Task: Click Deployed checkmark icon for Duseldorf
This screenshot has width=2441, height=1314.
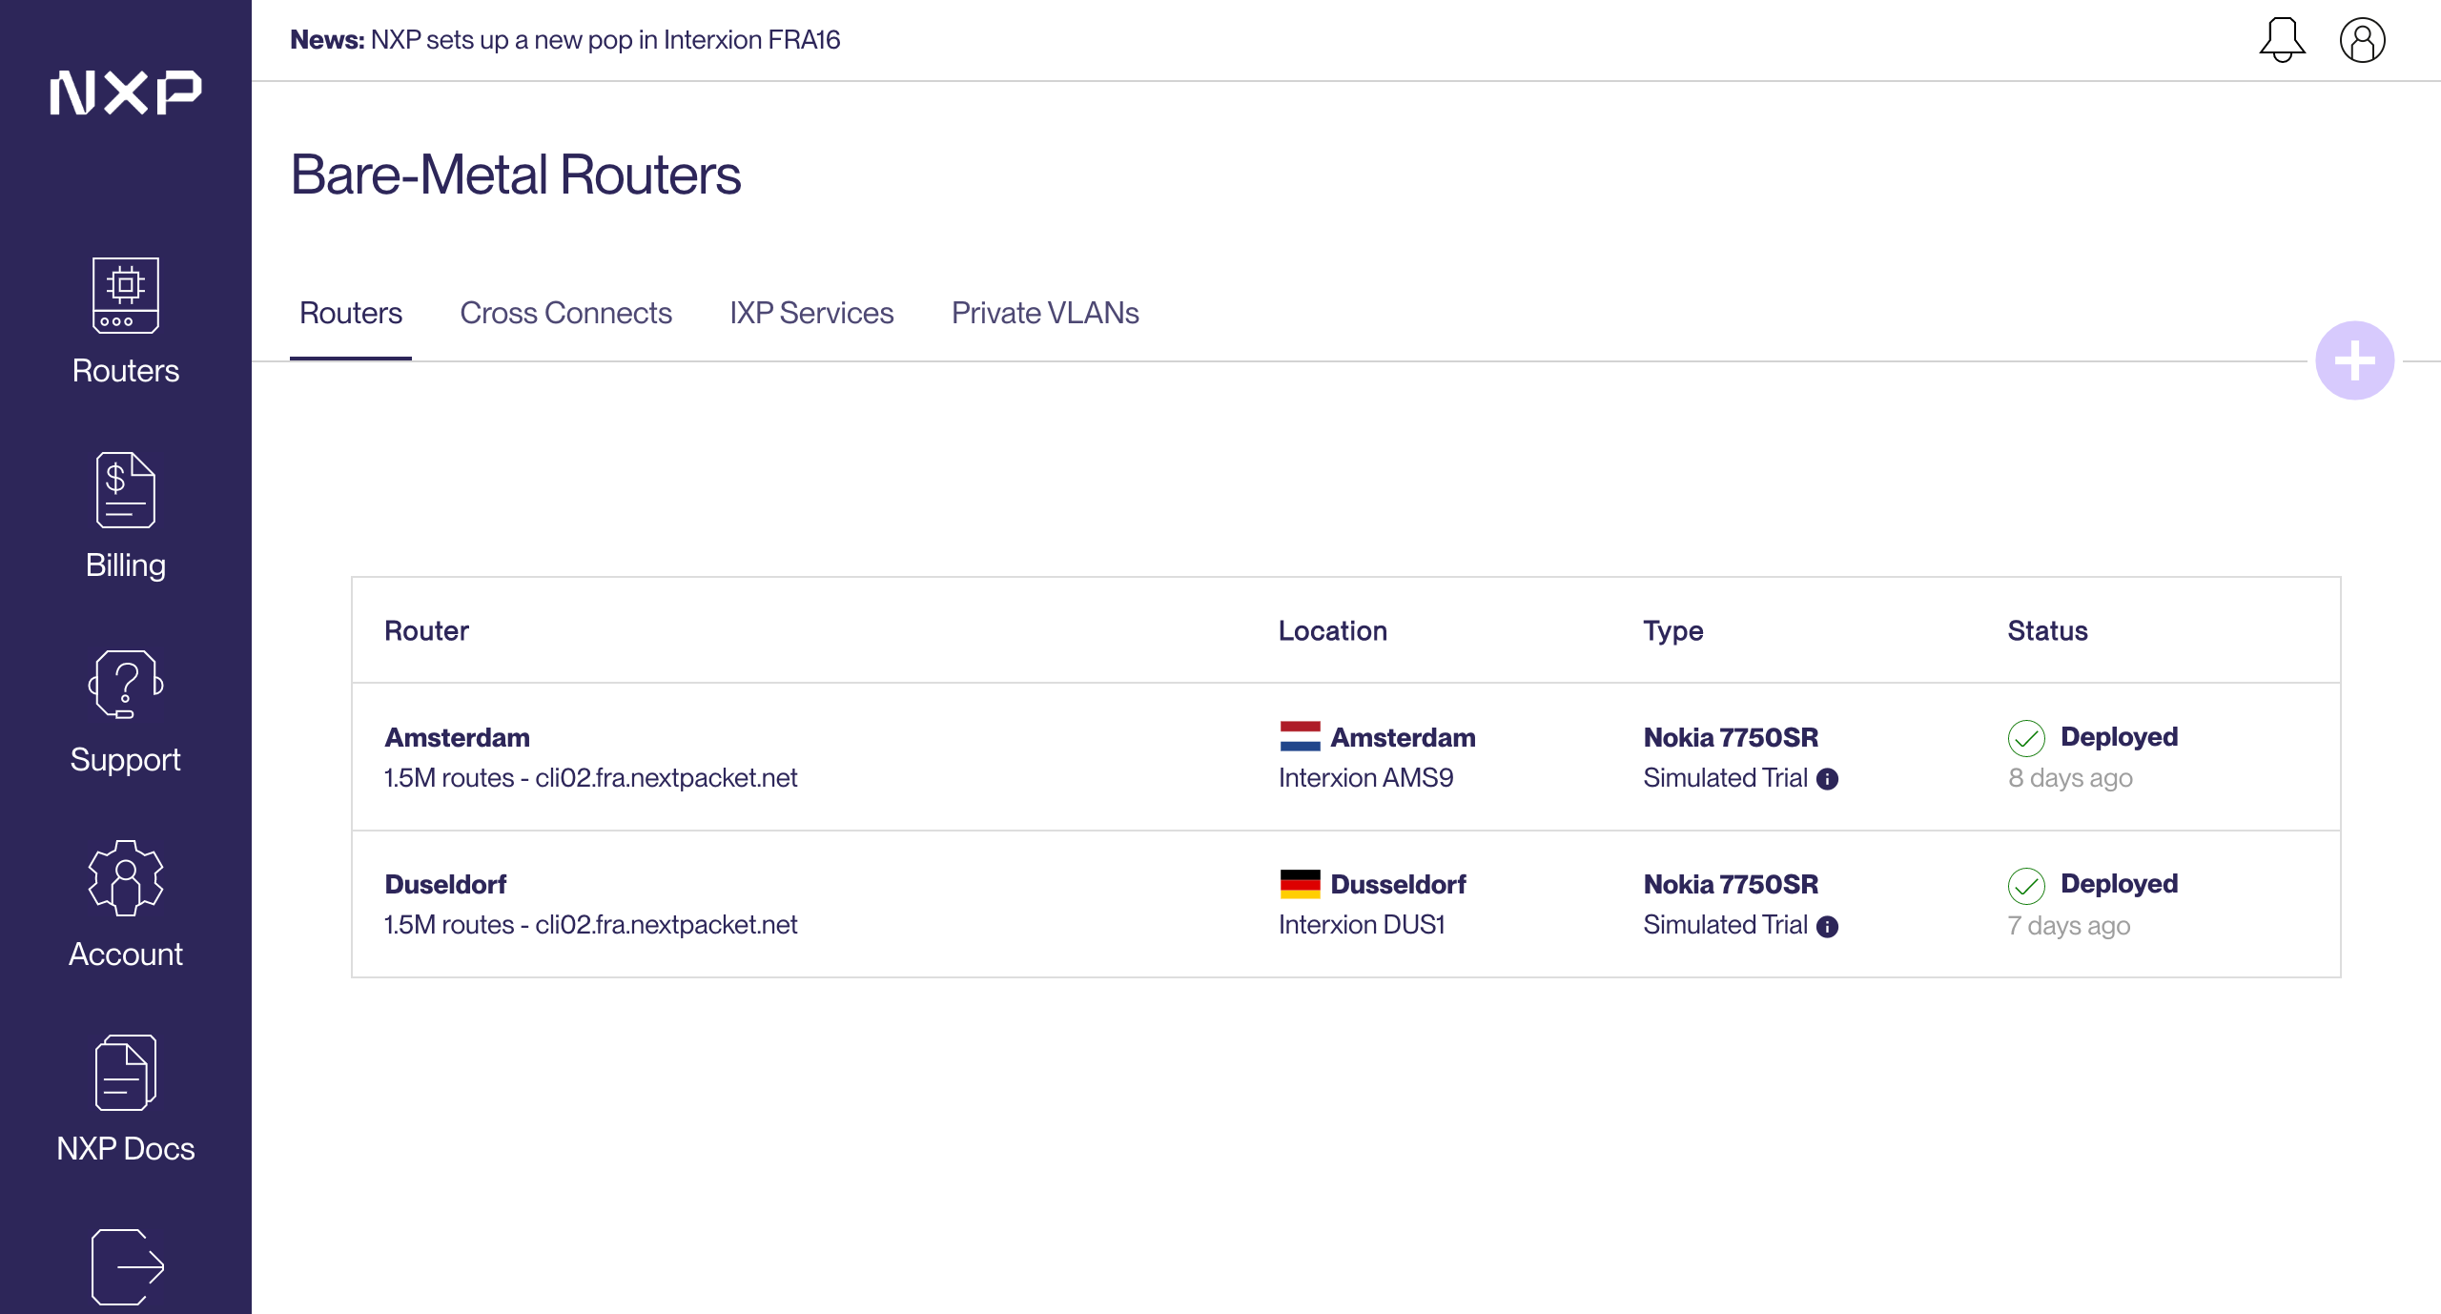Action: 2027,886
